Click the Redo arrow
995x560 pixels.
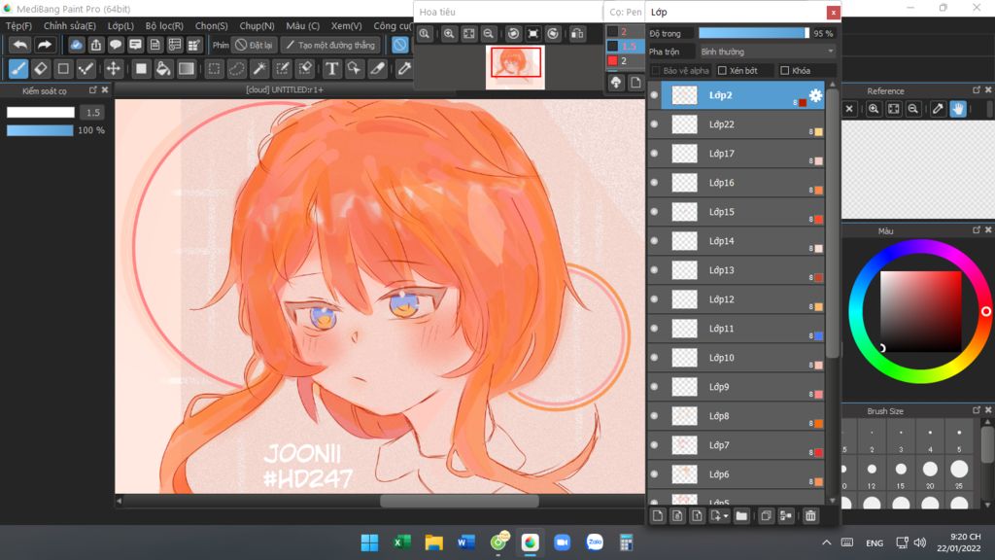point(44,45)
